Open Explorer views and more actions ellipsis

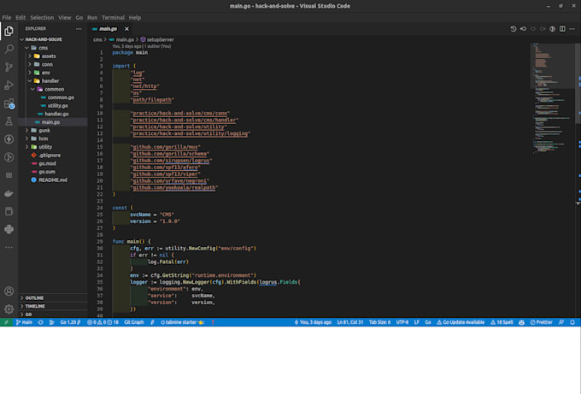79,28
